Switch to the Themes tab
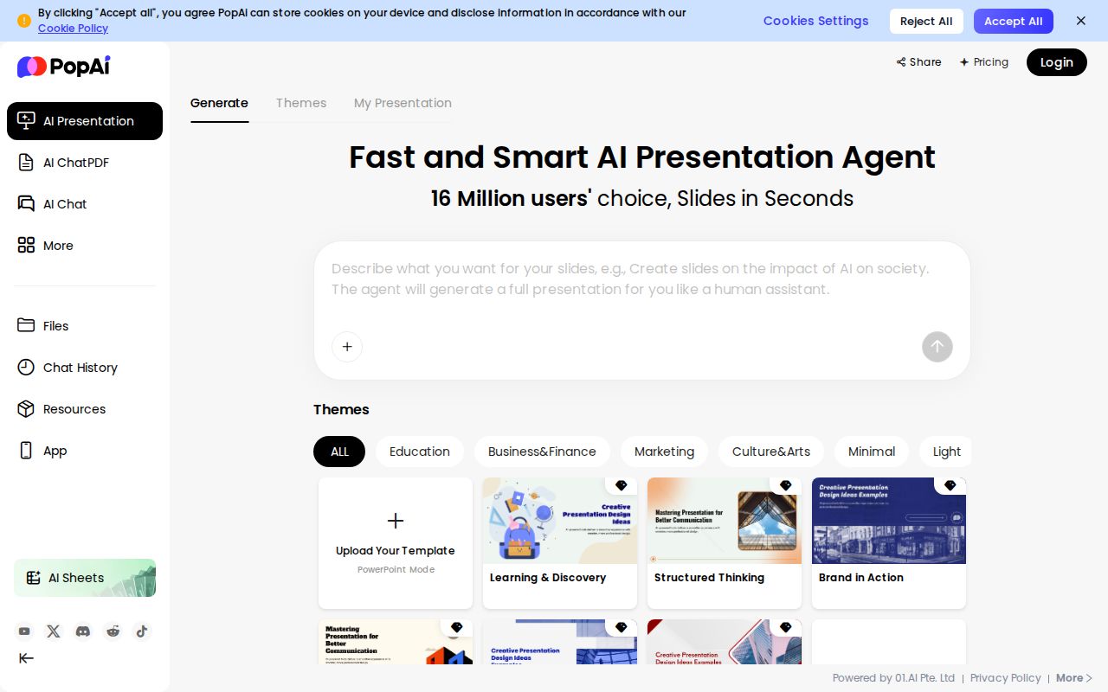 (x=300, y=103)
